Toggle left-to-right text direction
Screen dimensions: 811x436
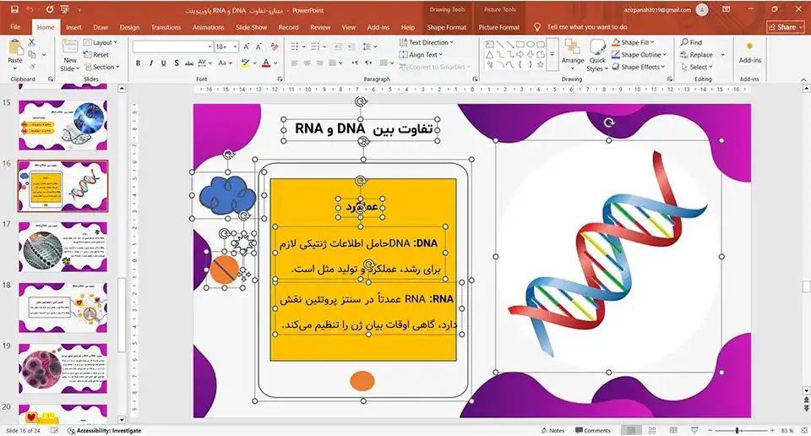point(355,63)
